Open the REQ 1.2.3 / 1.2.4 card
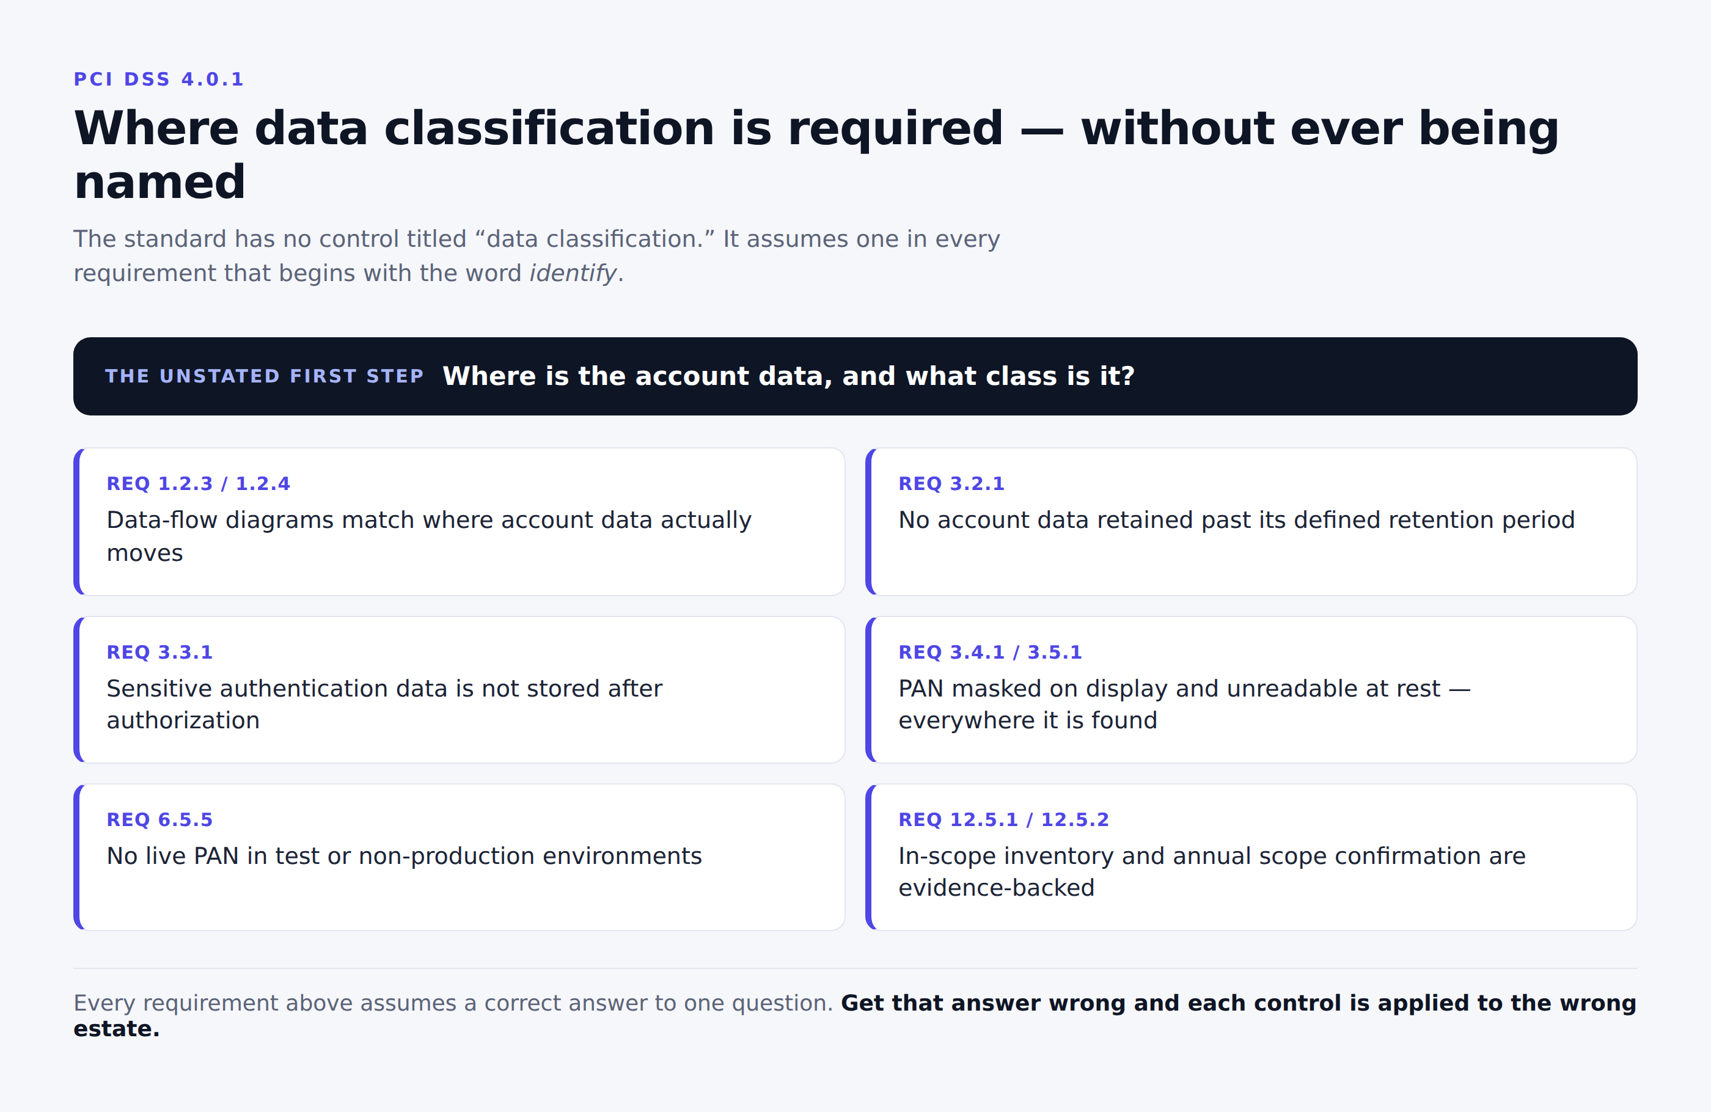 coord(460,522)
